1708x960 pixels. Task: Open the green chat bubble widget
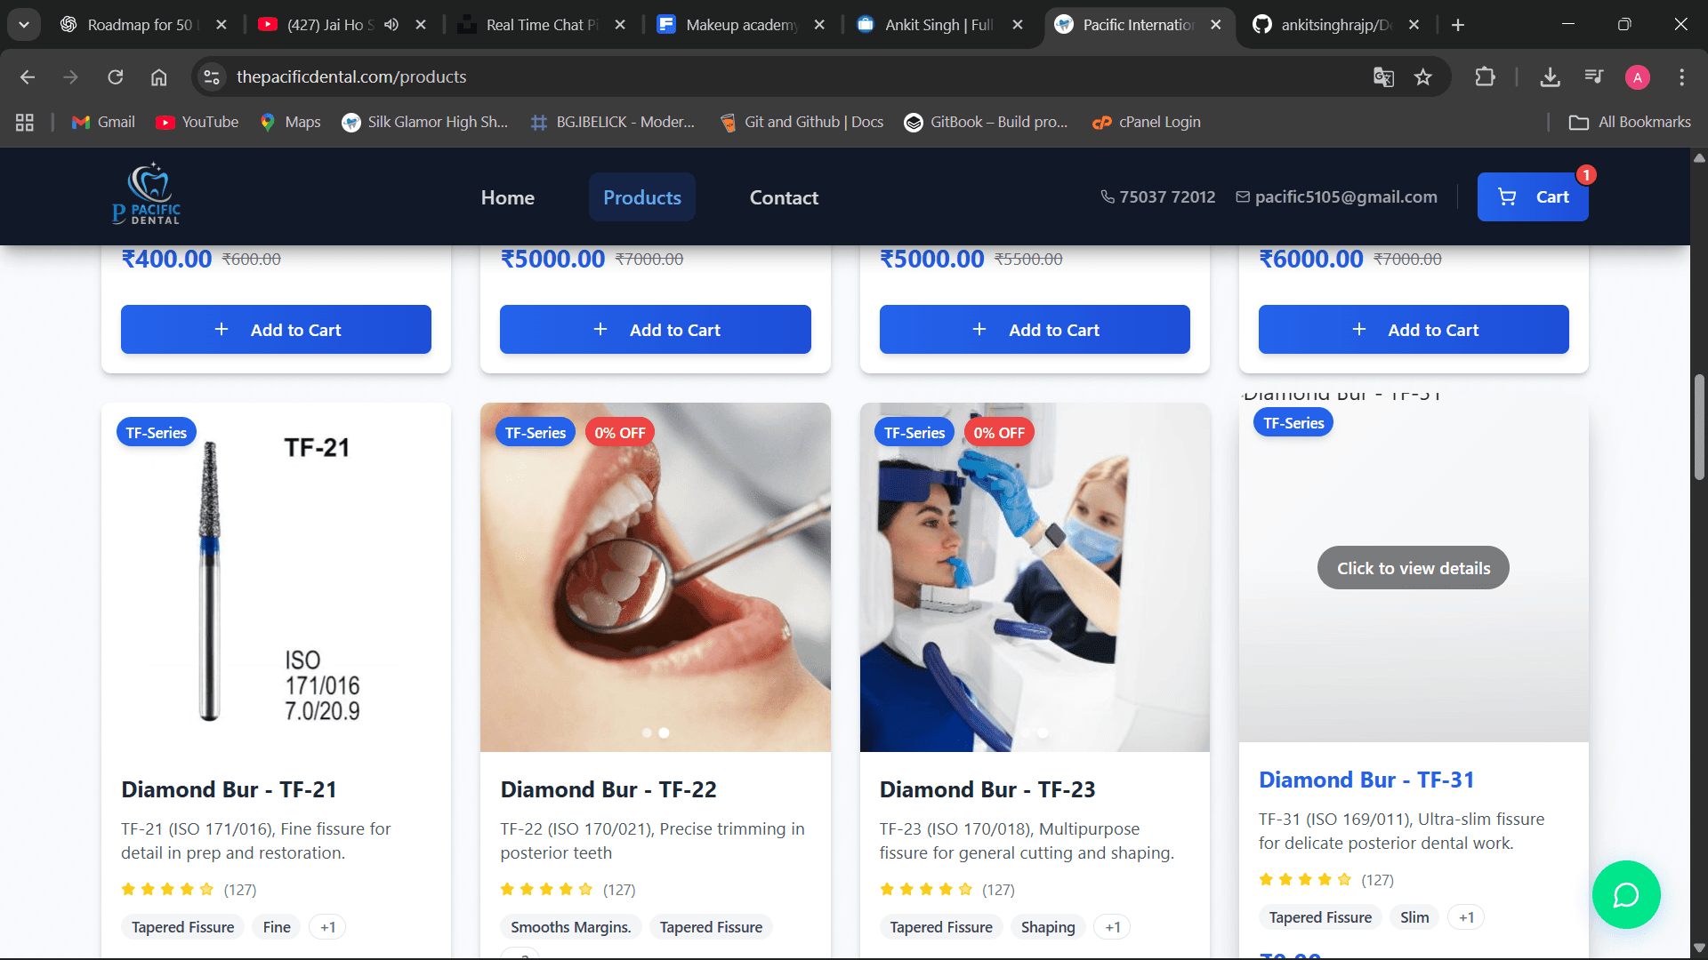coord(1625,894)
